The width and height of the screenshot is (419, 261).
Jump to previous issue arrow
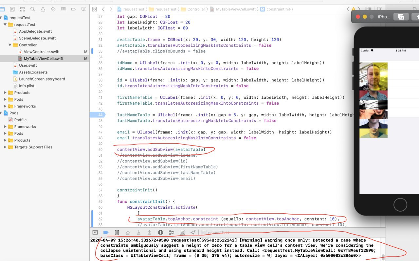pyautogui.click(x=348, y=9)
